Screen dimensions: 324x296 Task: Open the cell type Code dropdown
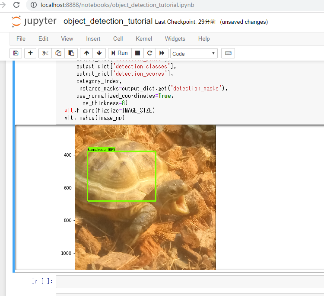[x=194, y=53]
